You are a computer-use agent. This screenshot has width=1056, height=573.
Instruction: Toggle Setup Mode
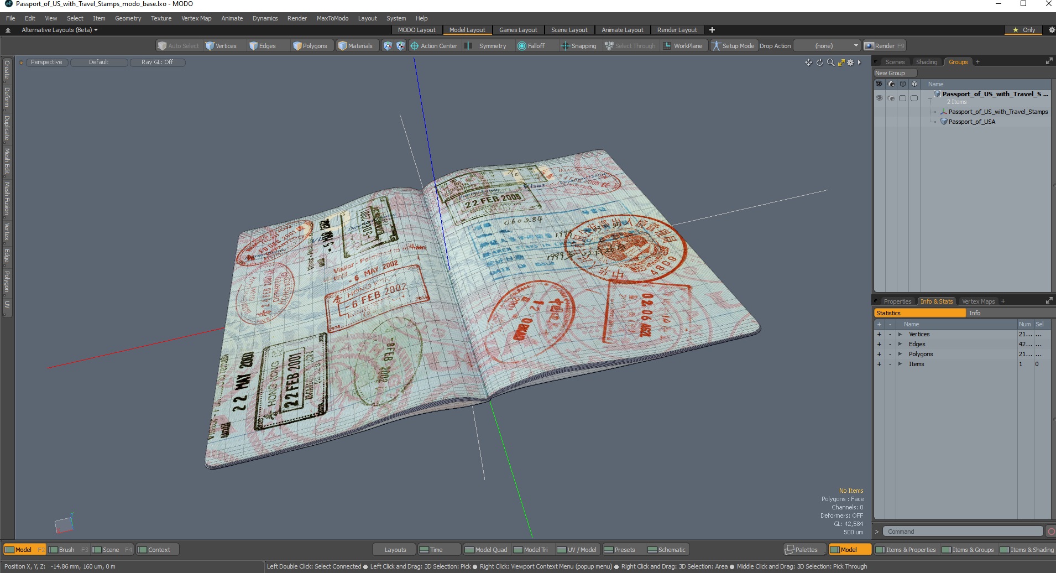[733, 46]
